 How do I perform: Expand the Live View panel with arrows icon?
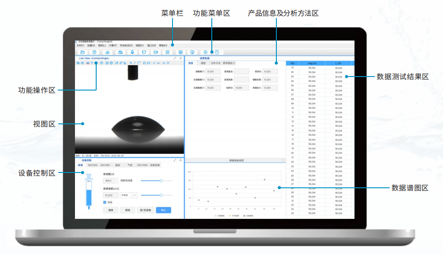tap(175, 59)
